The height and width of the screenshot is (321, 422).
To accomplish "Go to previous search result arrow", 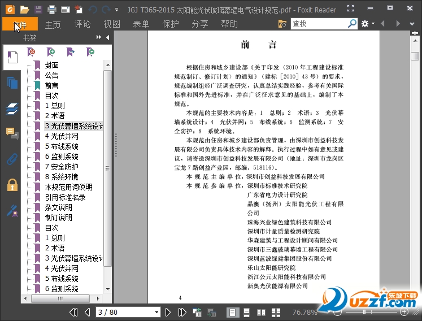I will tap(382, 24).
